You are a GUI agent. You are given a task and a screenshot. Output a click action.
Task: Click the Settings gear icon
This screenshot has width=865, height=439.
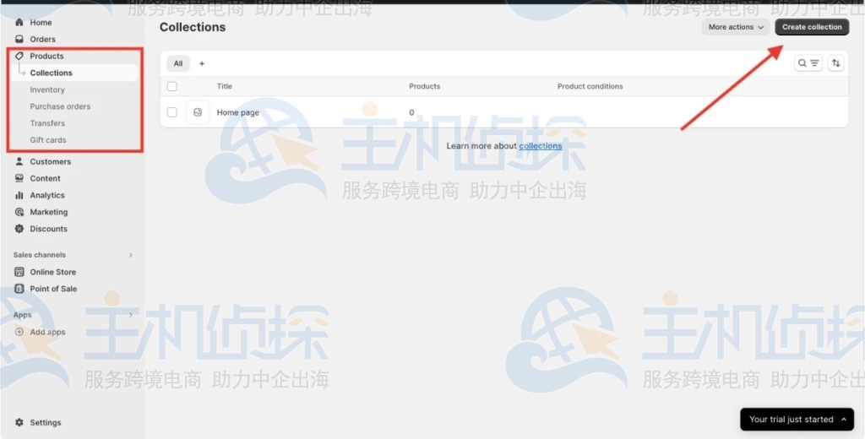pos(19,422)
